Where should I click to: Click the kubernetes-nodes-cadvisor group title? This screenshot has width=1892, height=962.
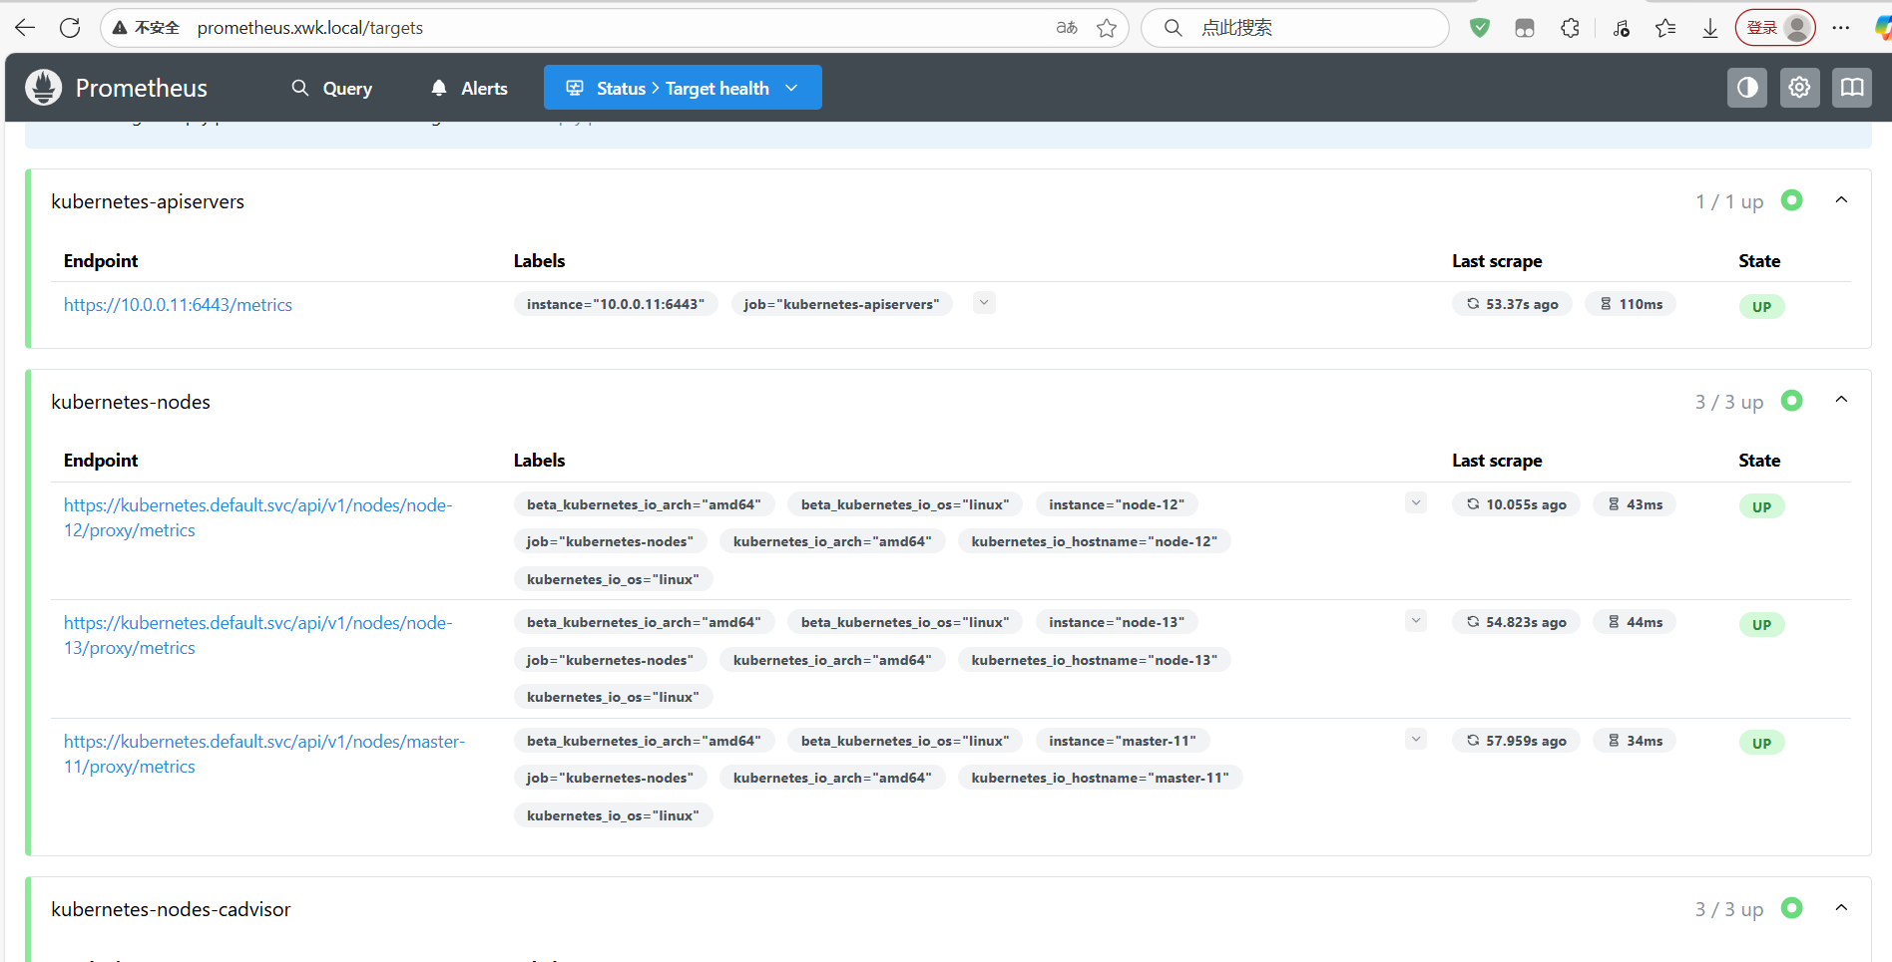point(171,909)
